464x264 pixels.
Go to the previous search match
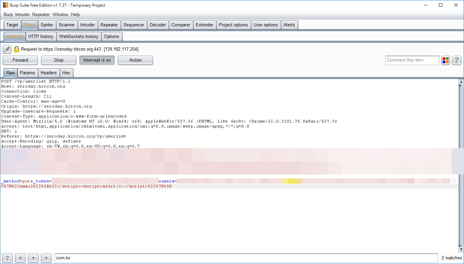pos(20,258)
